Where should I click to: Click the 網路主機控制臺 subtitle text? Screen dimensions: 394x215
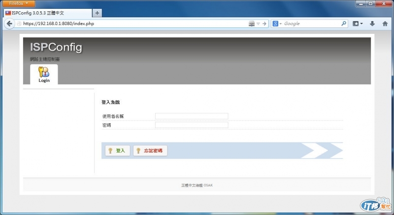point(45,59)
